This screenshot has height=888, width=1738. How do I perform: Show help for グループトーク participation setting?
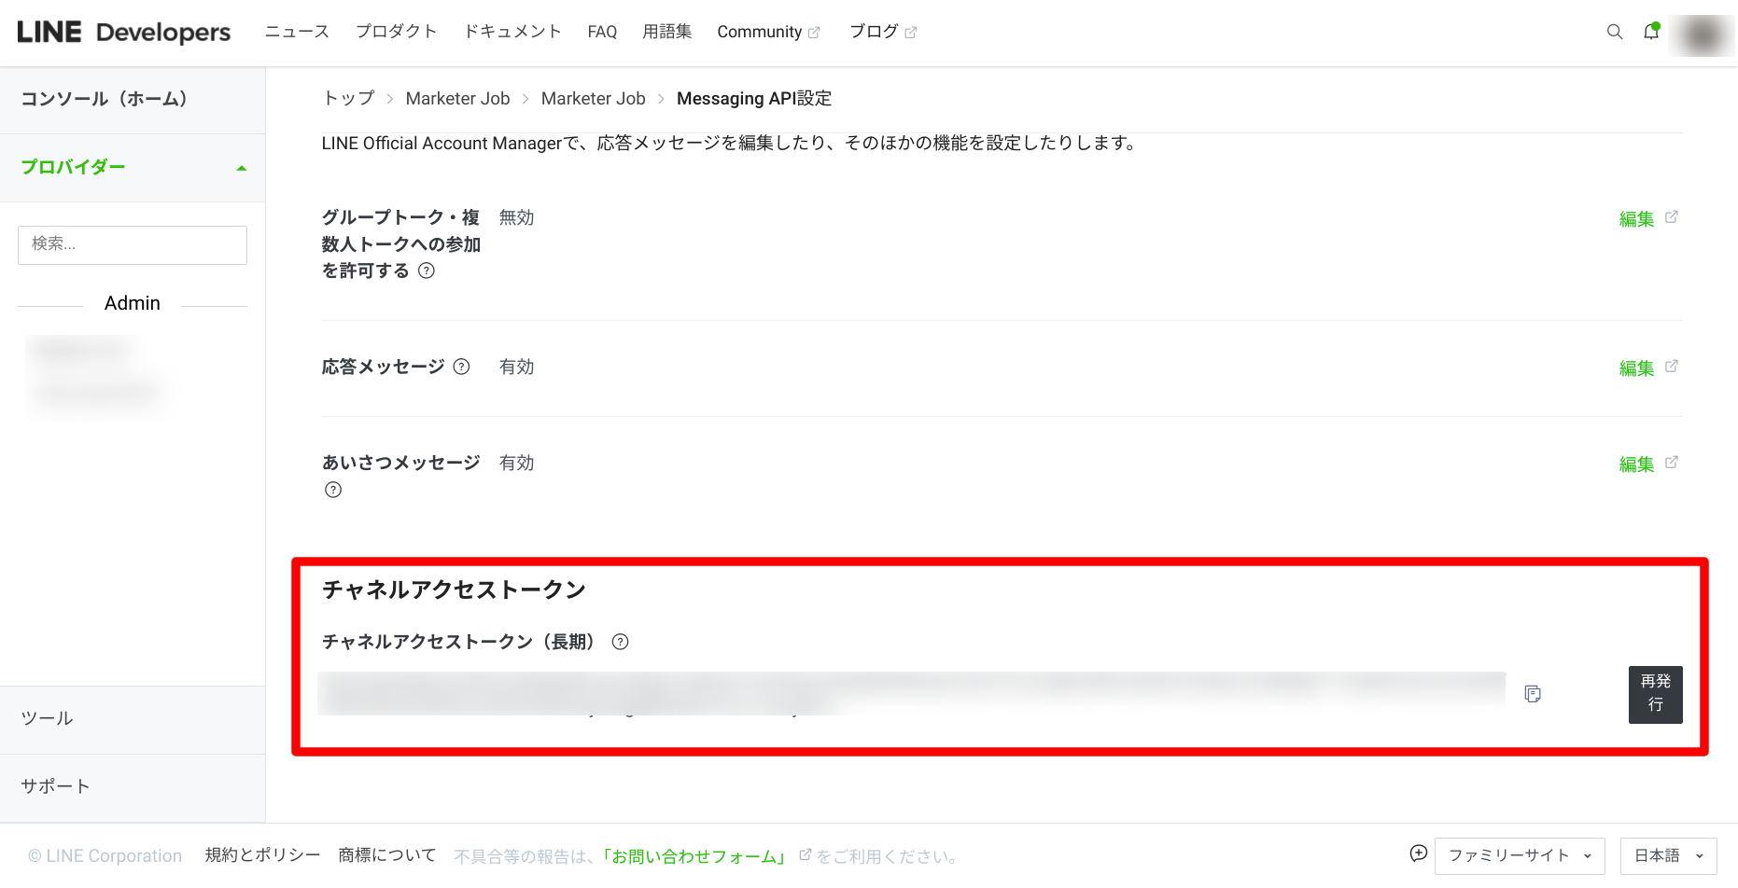click(x=427, y=271)
